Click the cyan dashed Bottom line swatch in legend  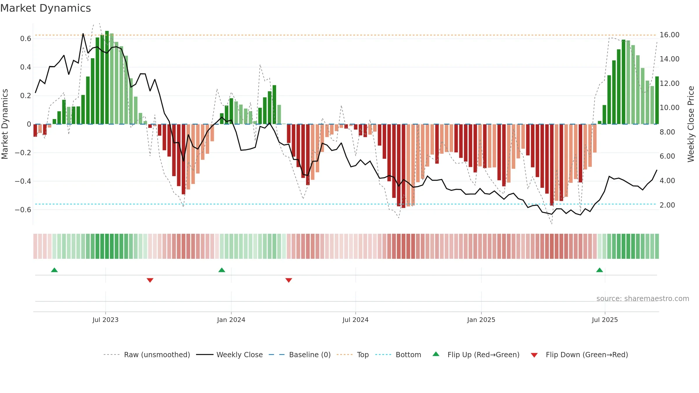point(383,355)
